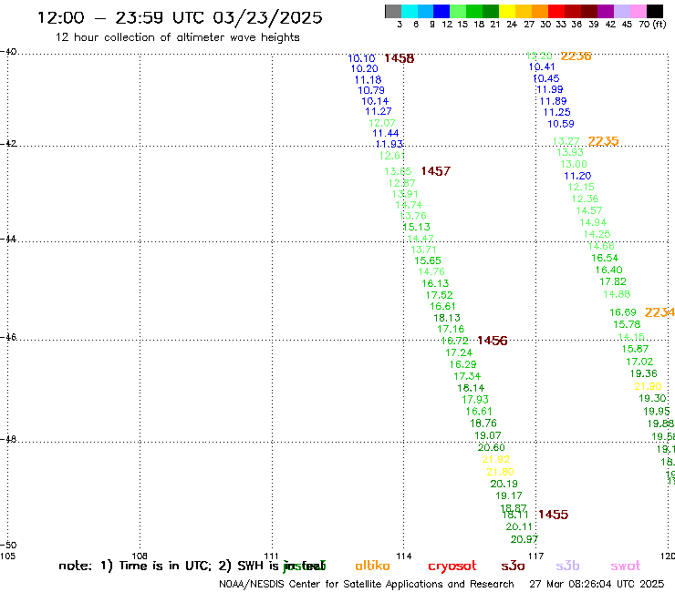The height and width of the screenshot is (592, 675).
Task: Click wave height value 10.41
Action: pyautogui.click(x=542, y=66)
